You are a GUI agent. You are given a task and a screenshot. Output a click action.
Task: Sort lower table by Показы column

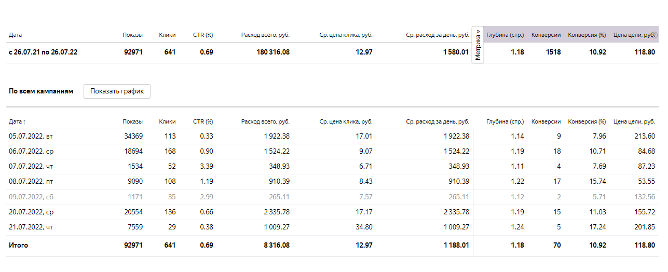tap(132, 121)
